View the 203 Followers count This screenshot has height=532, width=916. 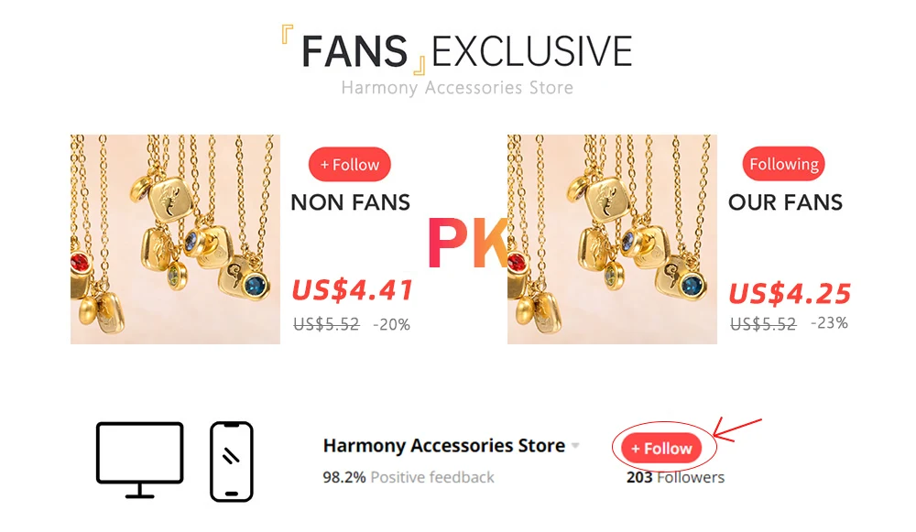tap(675, 477)
